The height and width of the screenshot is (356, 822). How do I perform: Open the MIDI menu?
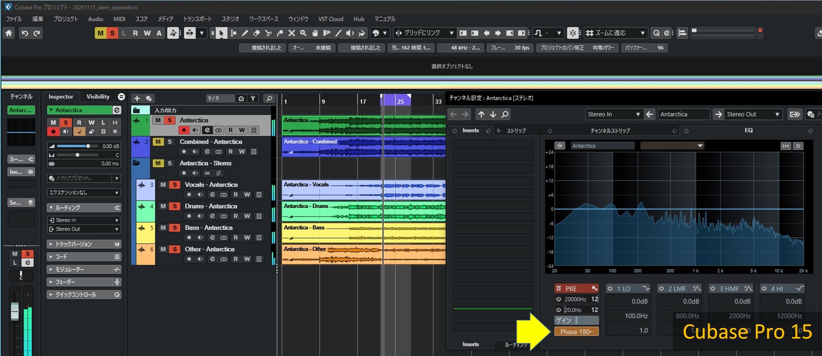coord(119,19)
